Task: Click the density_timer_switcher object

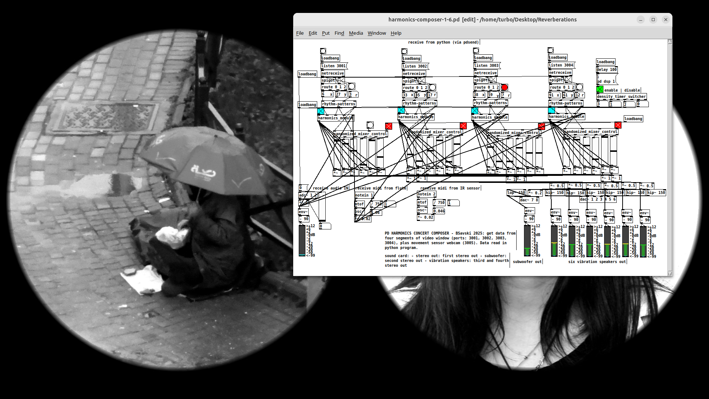Action: tap(621, 96)
